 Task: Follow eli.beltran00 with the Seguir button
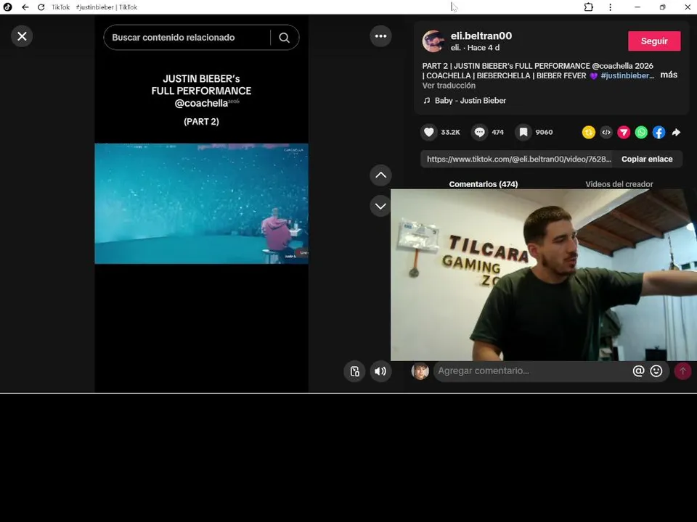tap(654, 41)
